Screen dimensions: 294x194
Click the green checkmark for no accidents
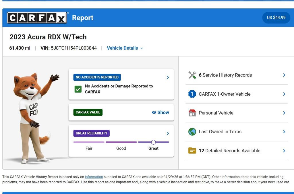coord(78,89)
